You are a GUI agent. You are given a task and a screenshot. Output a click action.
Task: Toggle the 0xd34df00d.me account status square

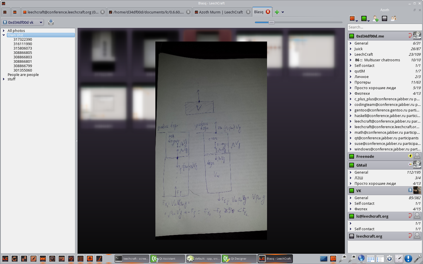(x=352, y=36)
